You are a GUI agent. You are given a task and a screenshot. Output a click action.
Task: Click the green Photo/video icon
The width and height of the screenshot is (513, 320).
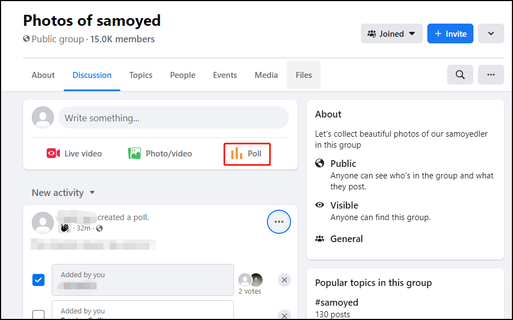[135, 153]
